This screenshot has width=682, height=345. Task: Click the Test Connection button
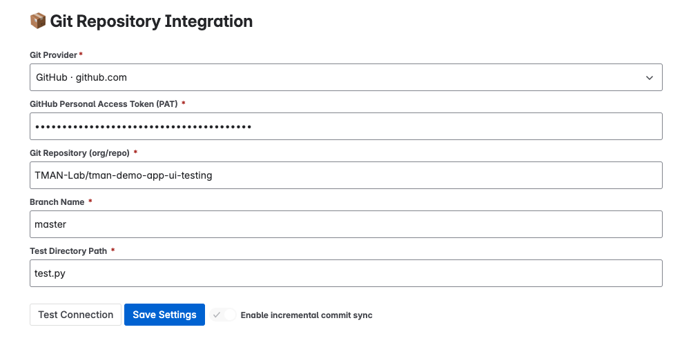click(x=75, y=315)
